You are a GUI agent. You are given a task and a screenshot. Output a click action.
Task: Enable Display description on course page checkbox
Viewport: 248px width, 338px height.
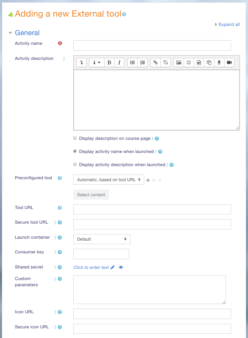click(x=75, y=138)
